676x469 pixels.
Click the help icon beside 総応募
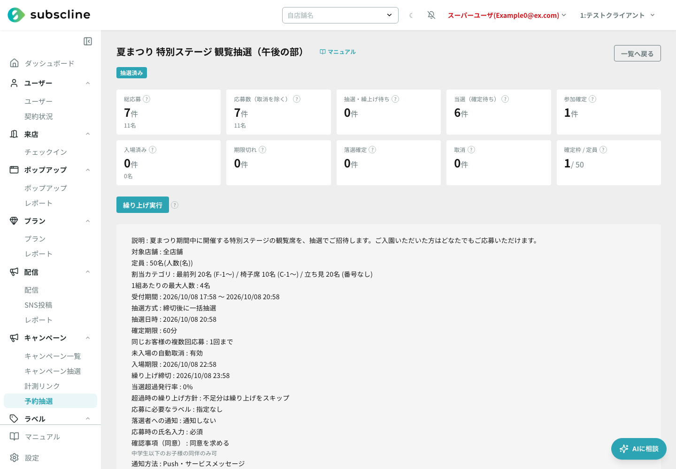pos(146,99)
